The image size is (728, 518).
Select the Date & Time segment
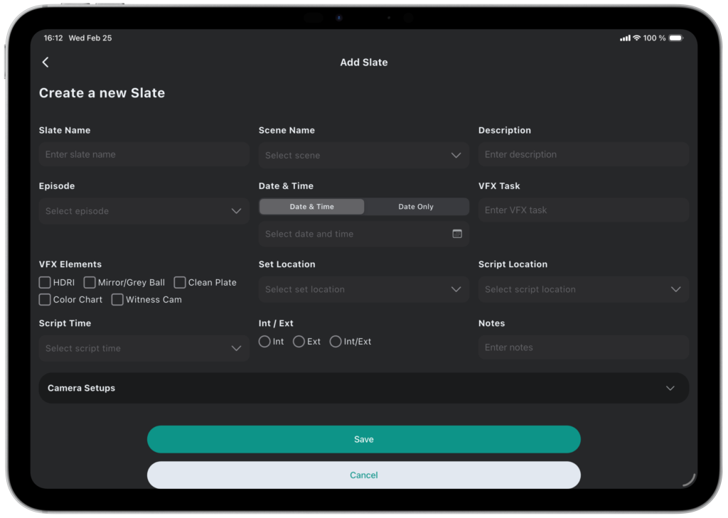pos(311,207)
